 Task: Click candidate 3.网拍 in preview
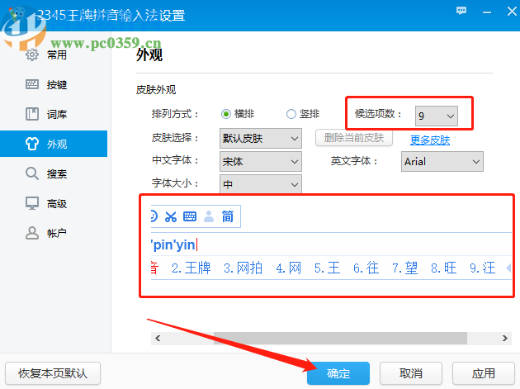243,268
